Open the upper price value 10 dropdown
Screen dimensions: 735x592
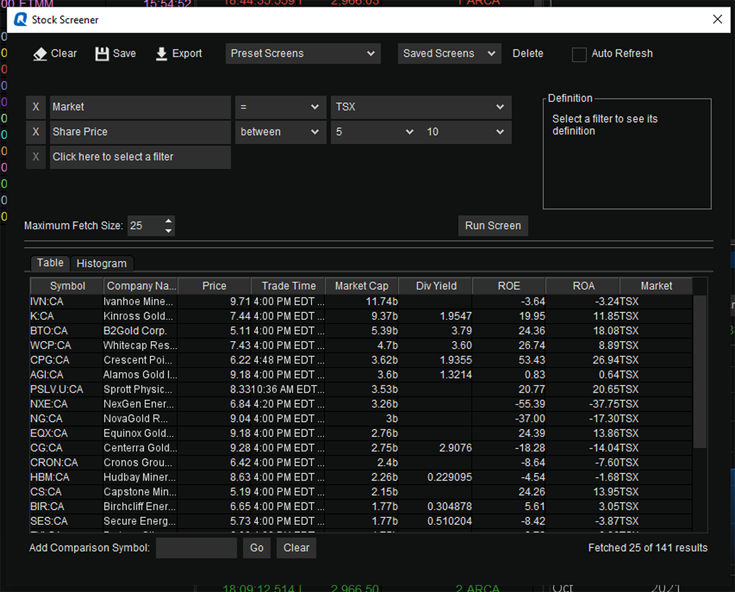point(466,132)
